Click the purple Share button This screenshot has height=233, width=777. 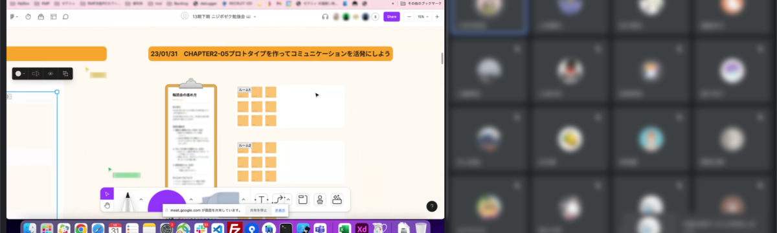[x=391, y=16]
